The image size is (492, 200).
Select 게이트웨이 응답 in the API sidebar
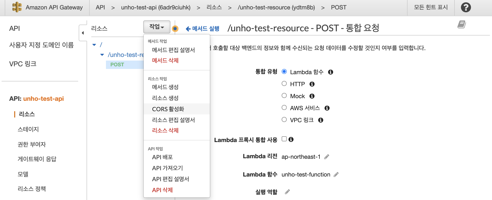click(x=37, y=159)
